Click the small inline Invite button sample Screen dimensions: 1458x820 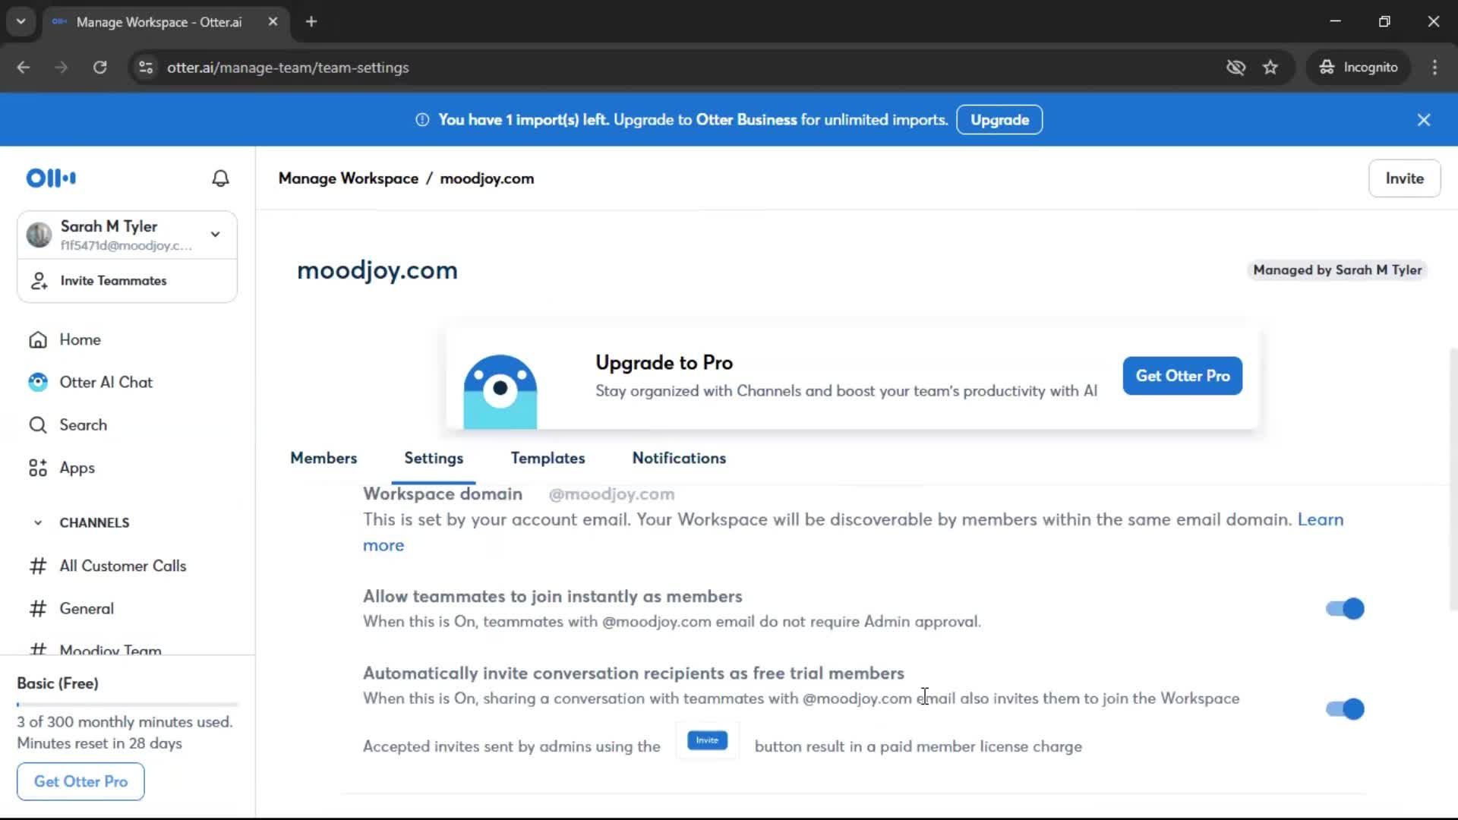point(707,740)
